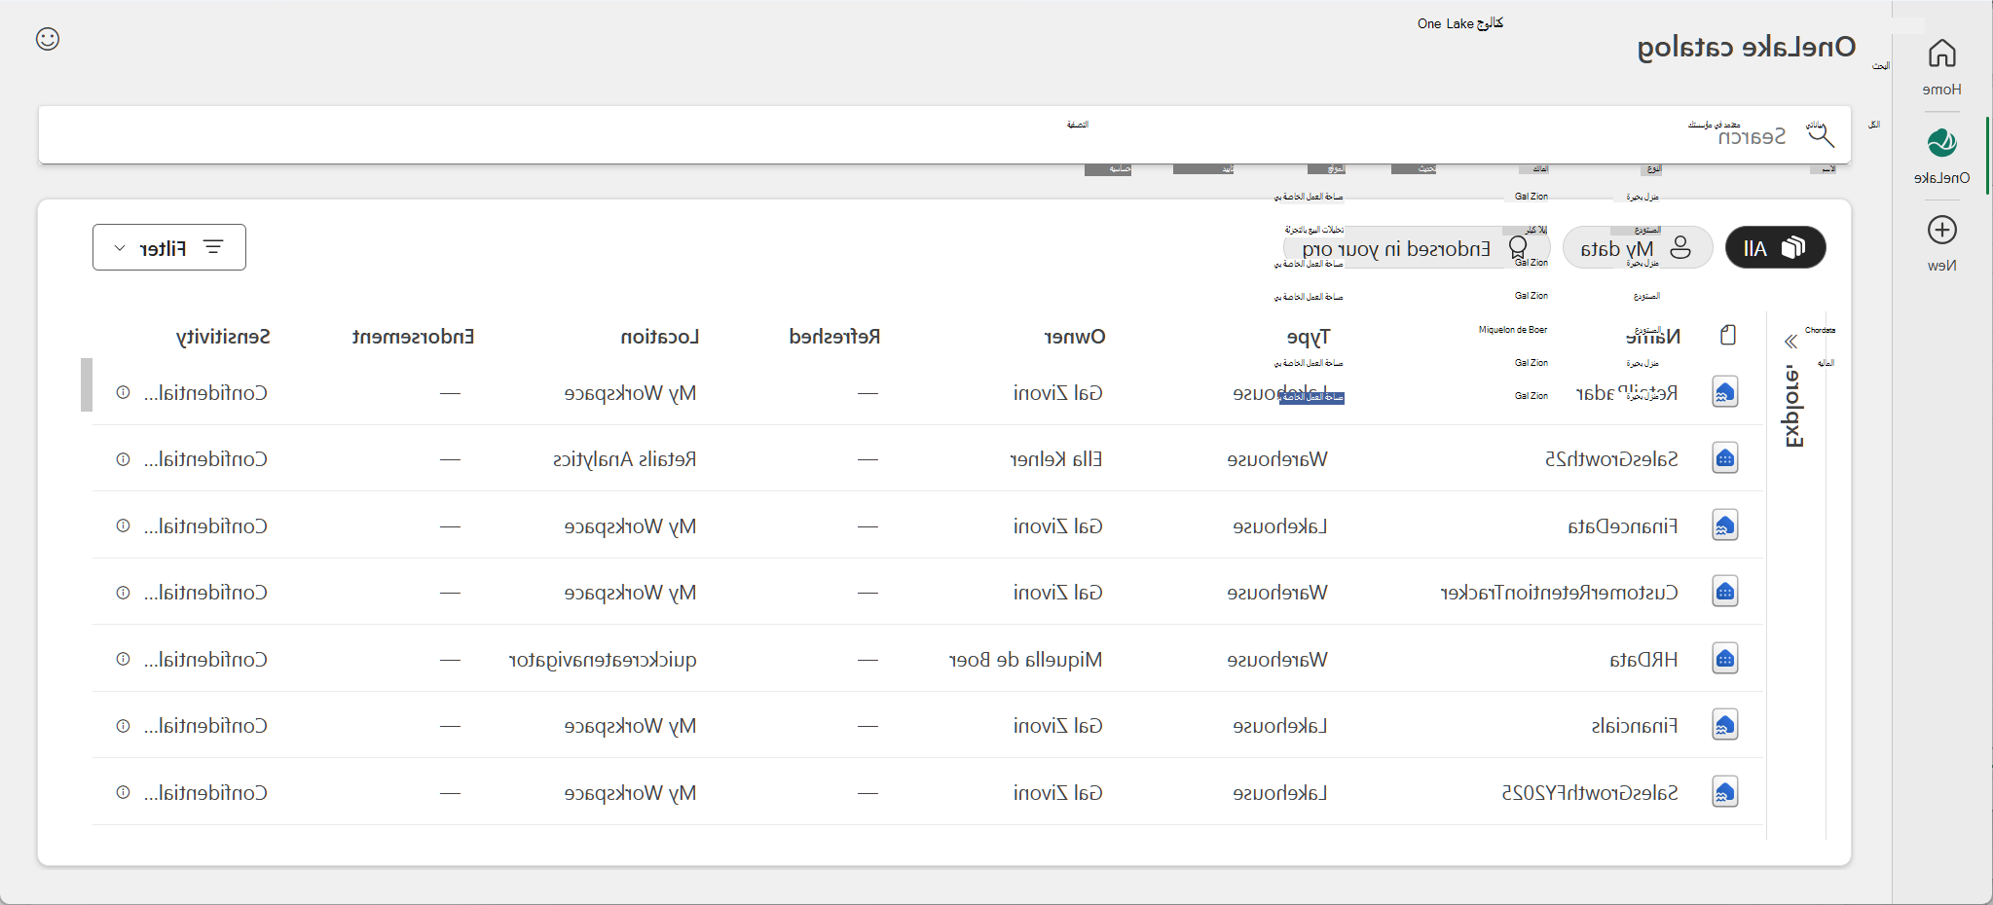Click the Confidential label in Financials row
Viewport: 1993px width, 905px height.
coord(205,726)
